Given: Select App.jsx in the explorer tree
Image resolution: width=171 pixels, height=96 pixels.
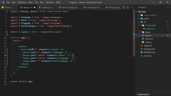Looking at the screenshot, I should pyautogui.click(x=148, y=35).
